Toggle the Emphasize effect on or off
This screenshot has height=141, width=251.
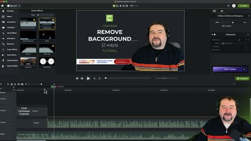pos(215,34)
